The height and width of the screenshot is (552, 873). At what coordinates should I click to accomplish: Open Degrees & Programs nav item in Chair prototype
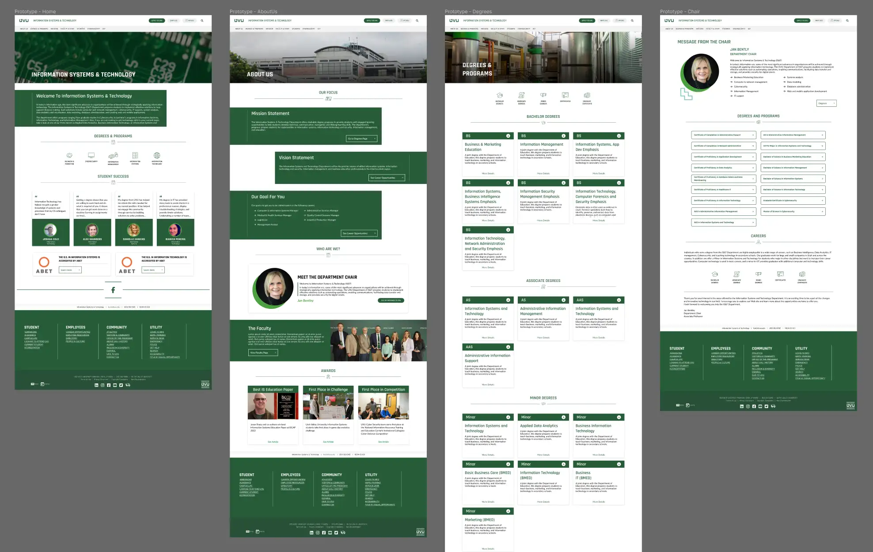pyautogui.click(x=685, y=29)
